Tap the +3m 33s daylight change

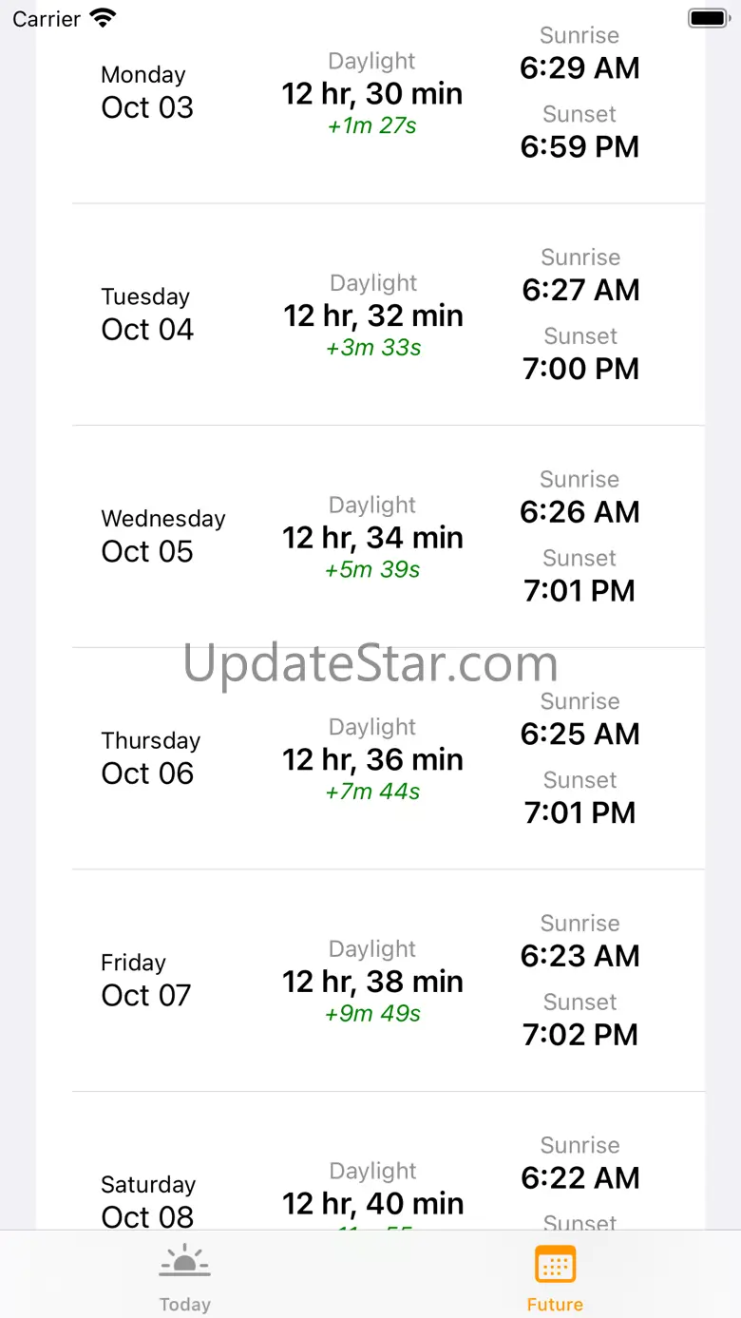pyautogui.click(x=373, y=348)
